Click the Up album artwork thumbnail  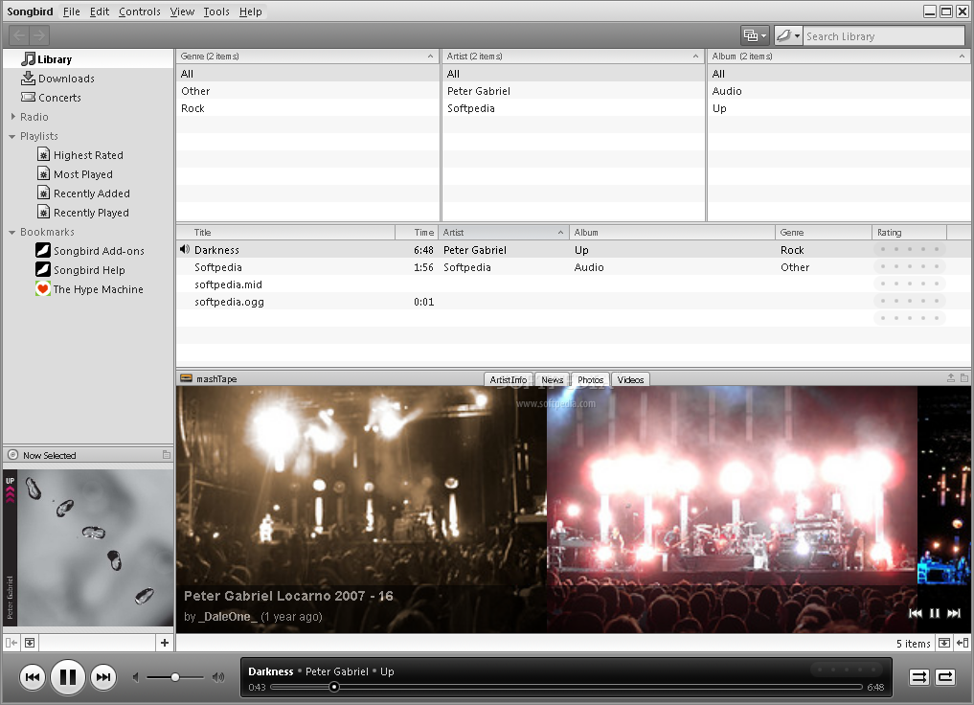coord(88,548)
